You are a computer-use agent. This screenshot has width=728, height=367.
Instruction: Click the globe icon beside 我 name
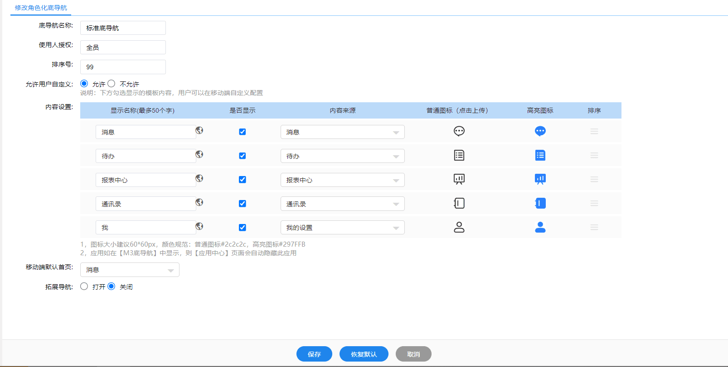coord(199,226)
